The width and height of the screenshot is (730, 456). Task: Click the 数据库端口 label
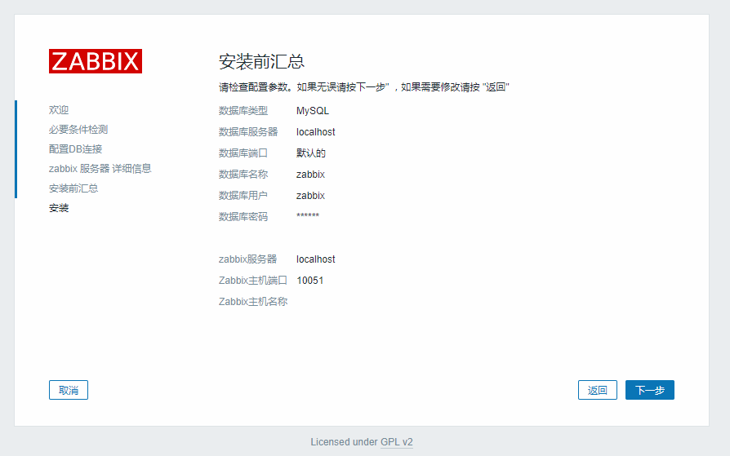(x=243, y=153)
